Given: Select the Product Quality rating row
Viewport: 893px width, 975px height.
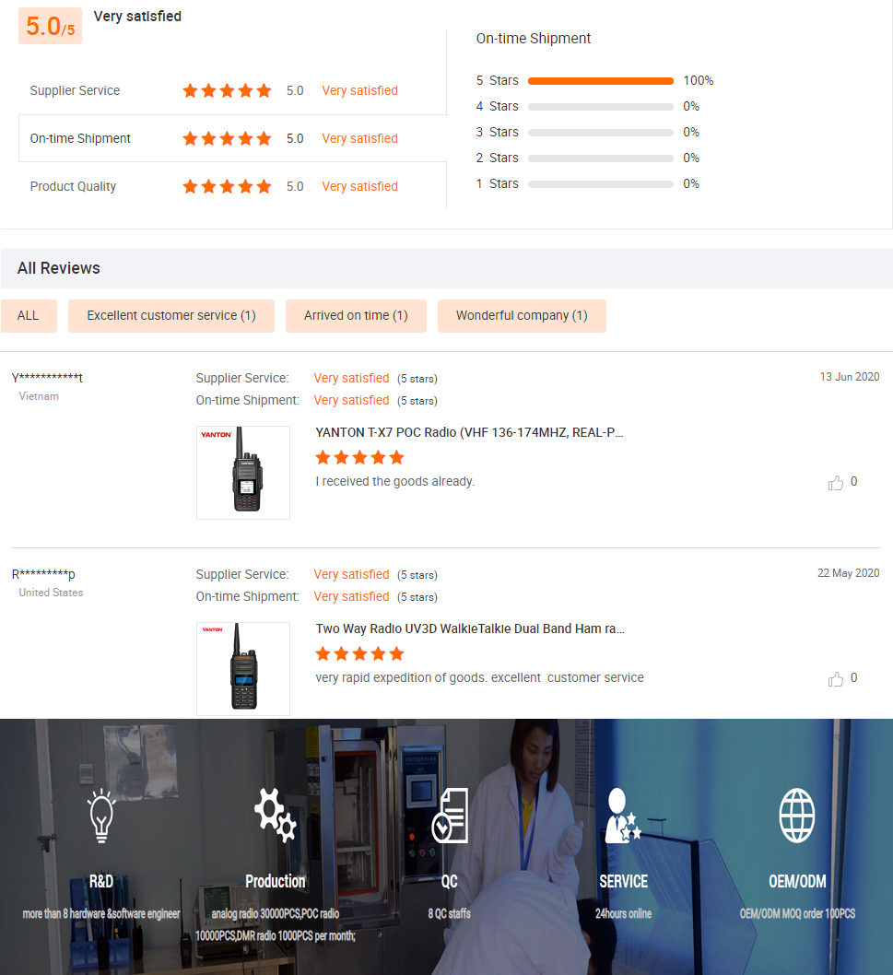Looking at the screenshot, I should (x=232, y=186).
